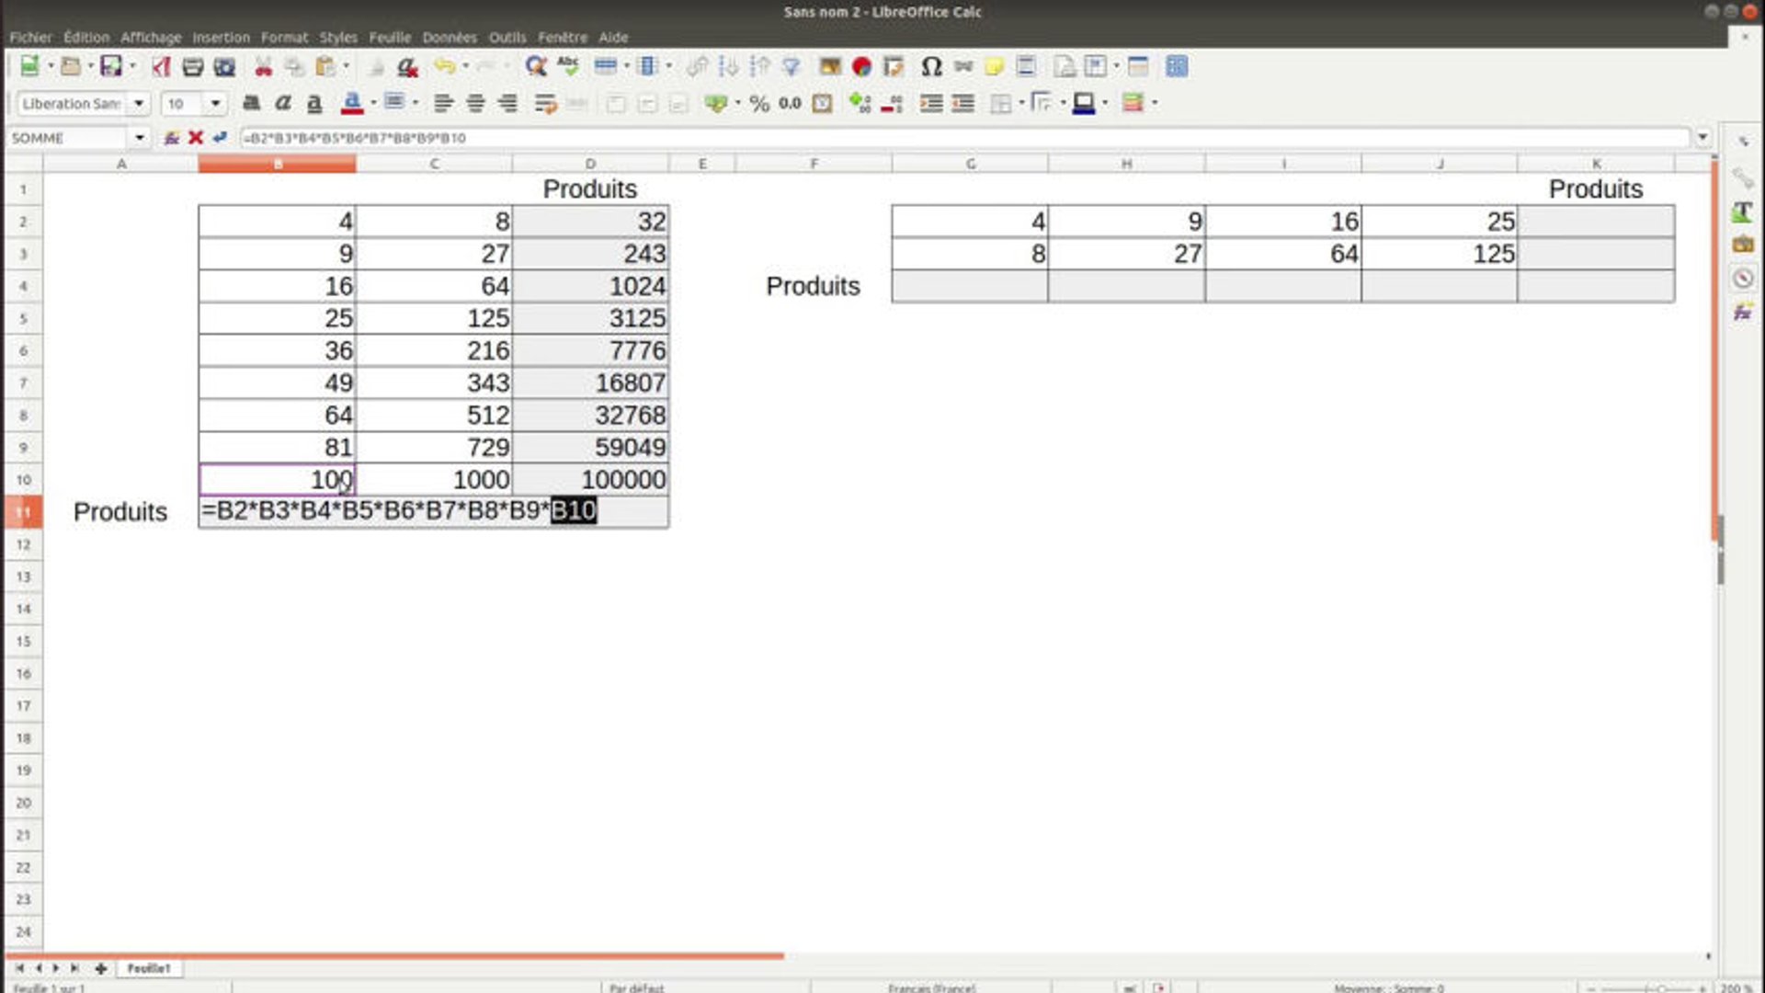Open the Export as PDF tool
The height and width of the screenshot is (993, 1765).
point(161,66)
